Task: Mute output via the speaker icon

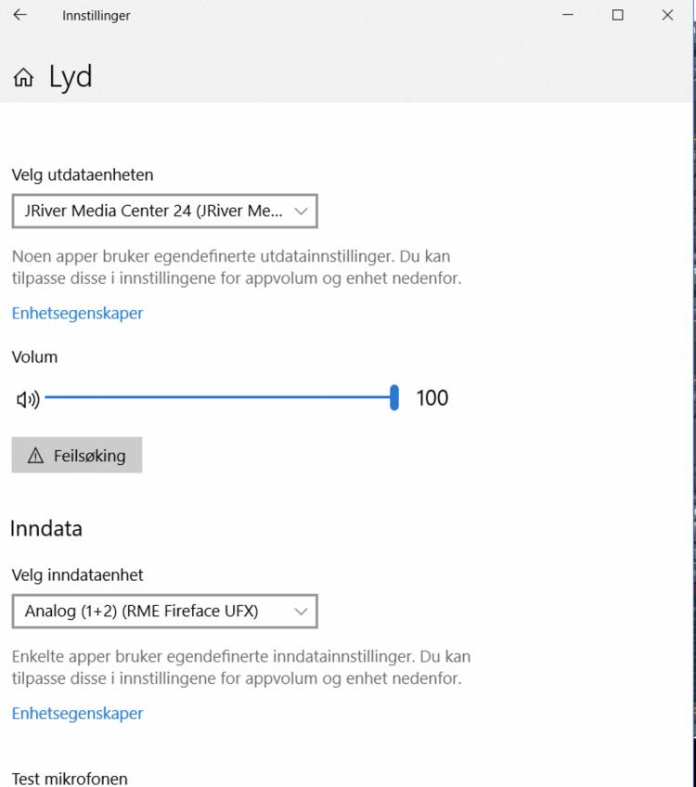Action: 28,399
